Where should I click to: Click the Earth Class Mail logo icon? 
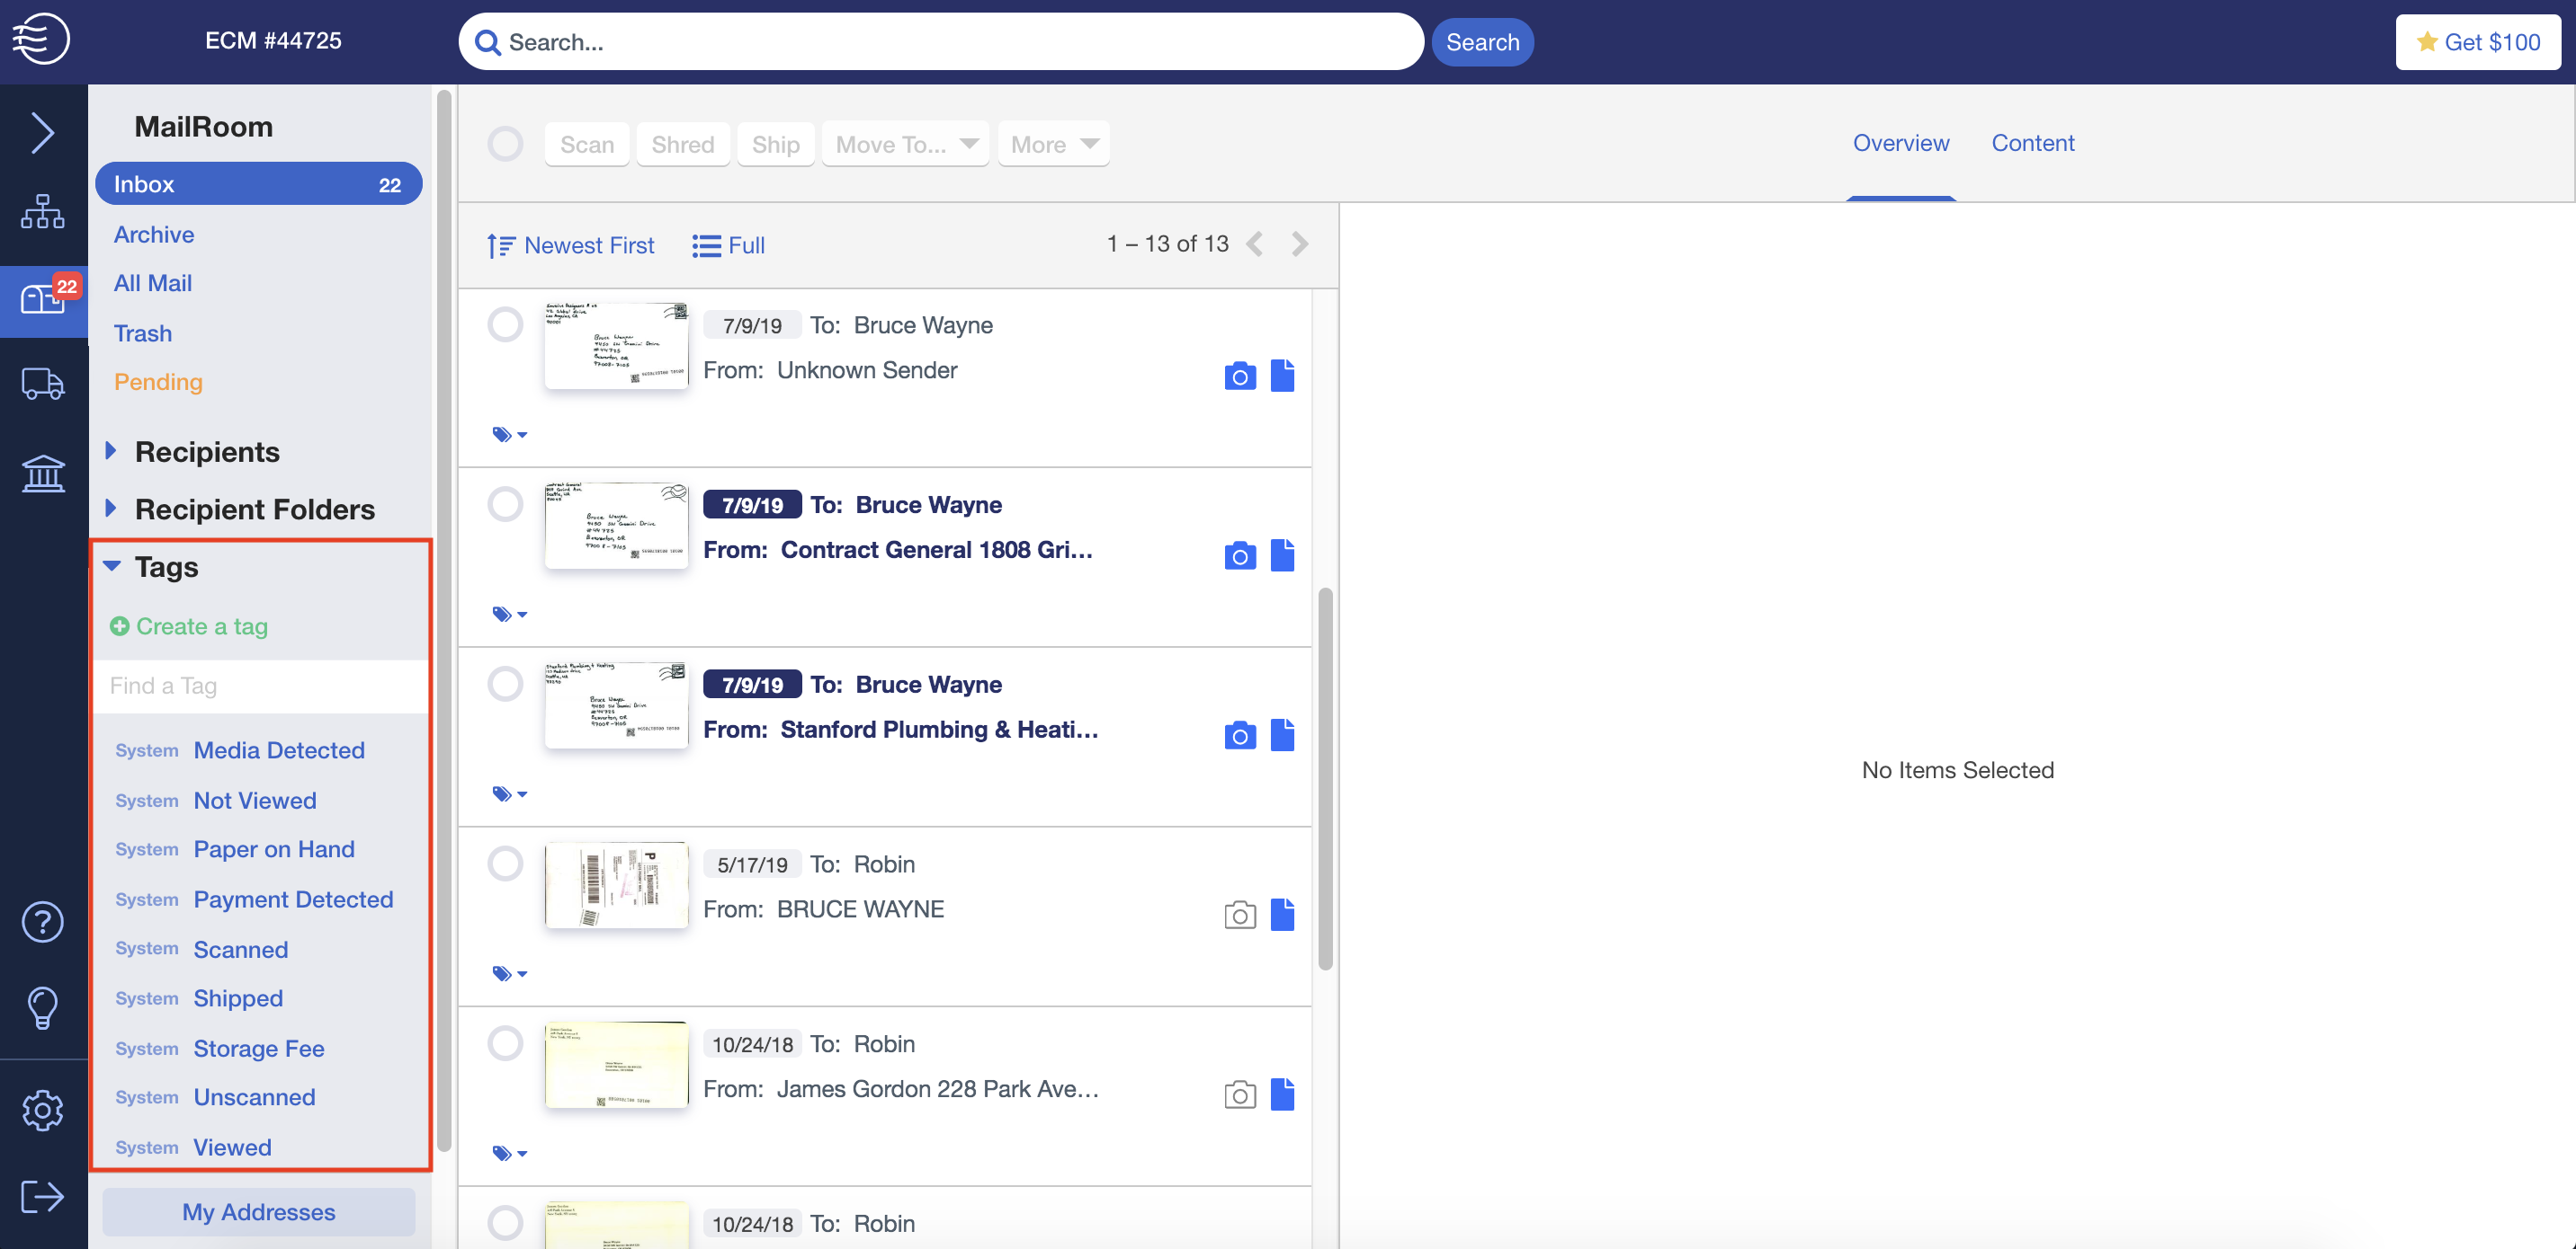point(41,39)
